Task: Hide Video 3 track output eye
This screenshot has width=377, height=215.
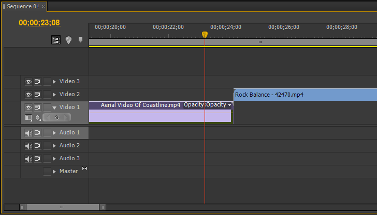Action: 28,82
